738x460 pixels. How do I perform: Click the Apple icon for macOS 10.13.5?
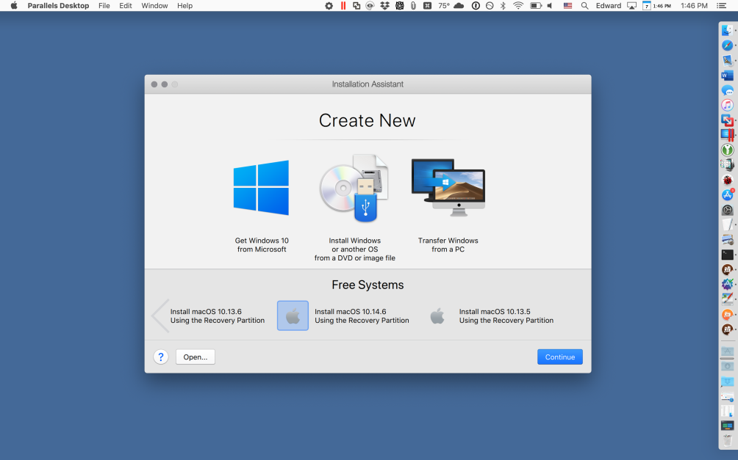coord(437,315)
